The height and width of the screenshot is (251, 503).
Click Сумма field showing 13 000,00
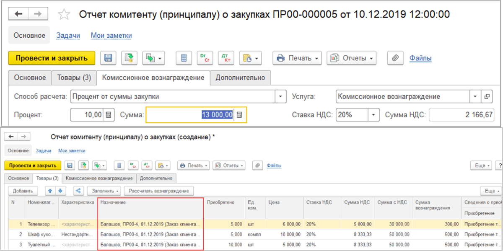pyautogui.click(x=190, y=114)
